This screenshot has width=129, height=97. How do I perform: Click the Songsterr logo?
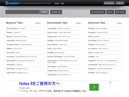coord(13,3)
